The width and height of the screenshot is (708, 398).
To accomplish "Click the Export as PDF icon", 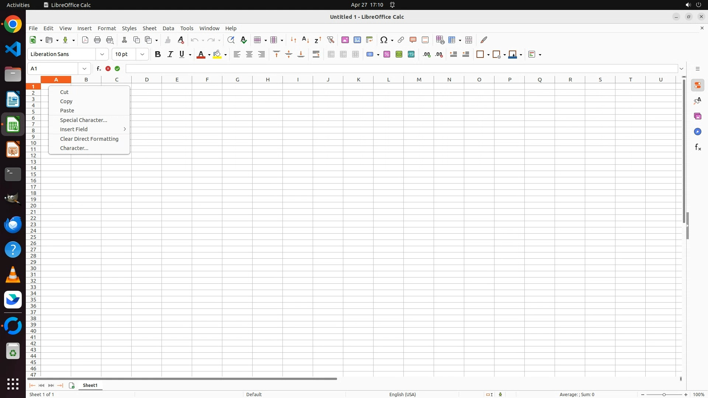I will pyautogui.click(x=85, y=40).
